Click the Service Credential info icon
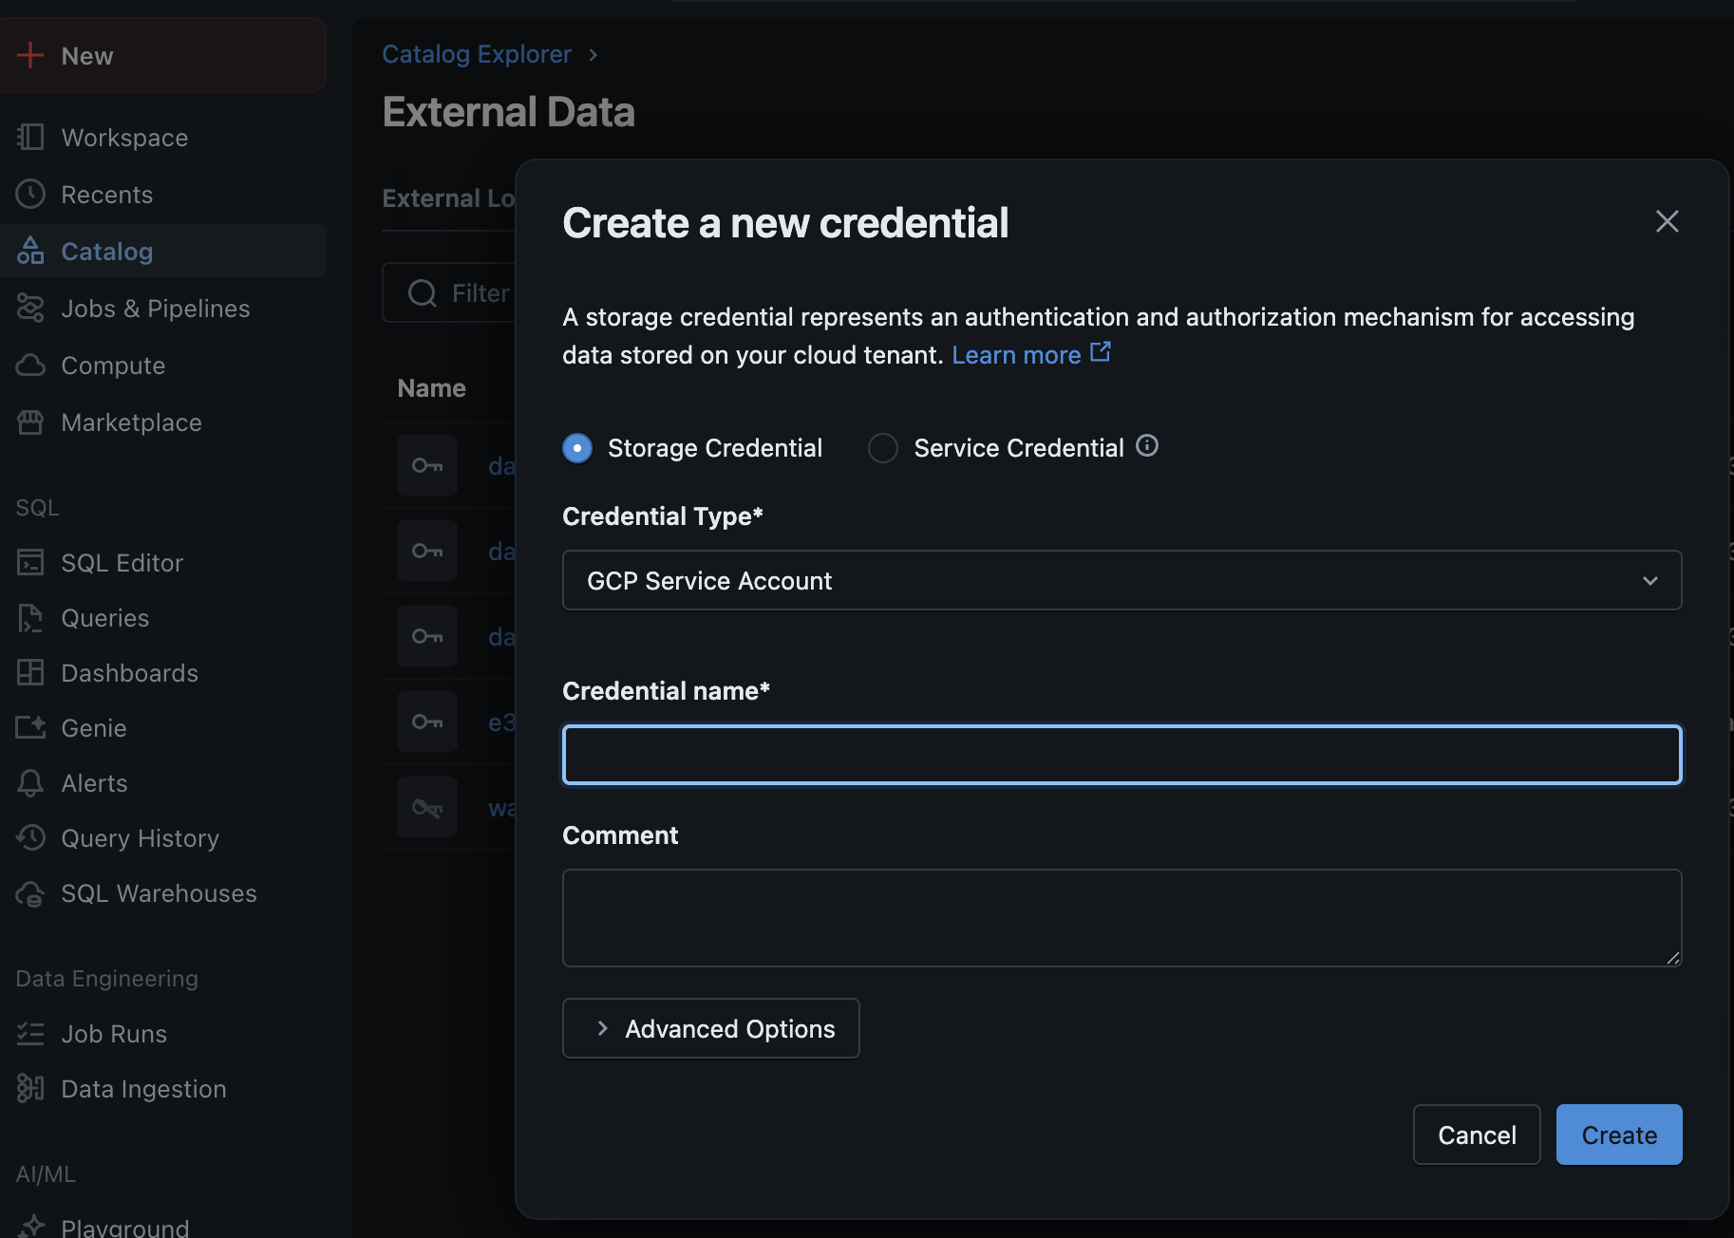Screen dimensions: 1734x1238 (x=1147, y=446)
